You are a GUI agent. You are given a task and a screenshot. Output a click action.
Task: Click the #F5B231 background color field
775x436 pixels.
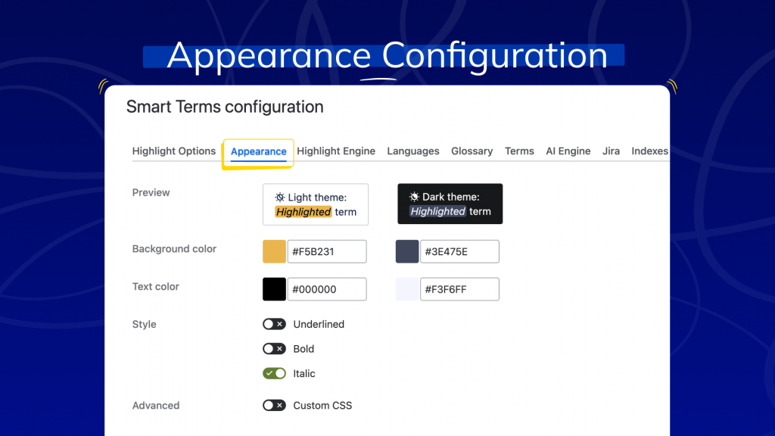(327, 251)
